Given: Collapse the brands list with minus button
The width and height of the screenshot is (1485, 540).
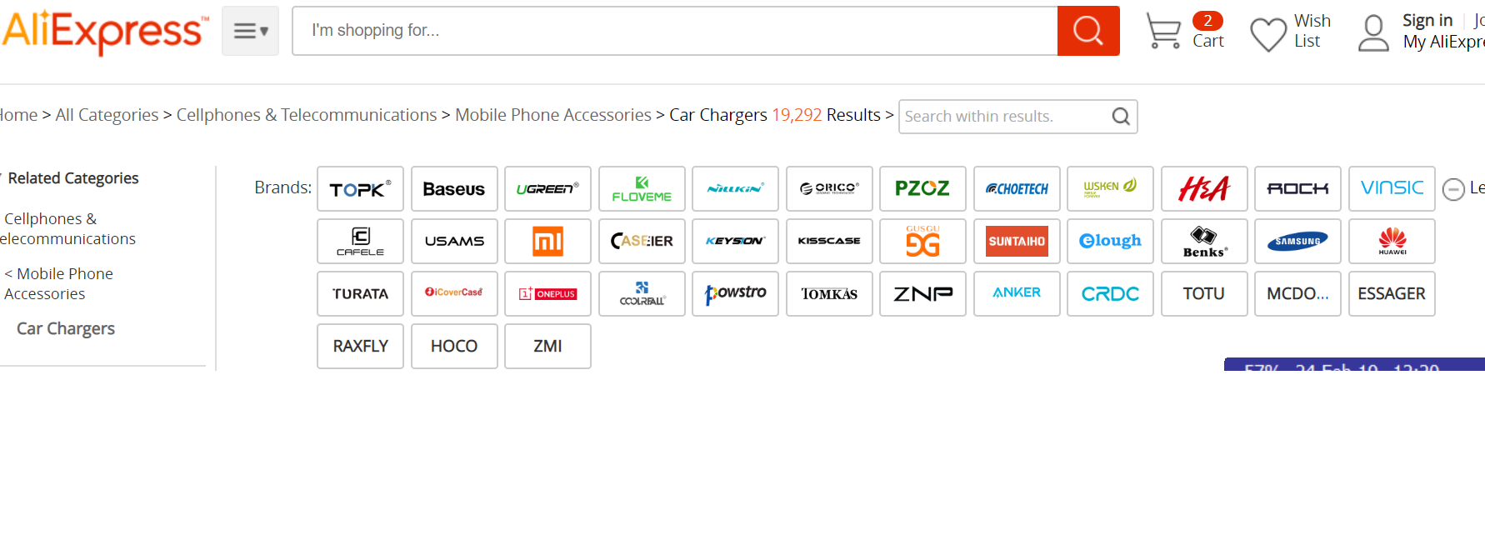Looking at the screenshot, I should (x=1453, y=189).
